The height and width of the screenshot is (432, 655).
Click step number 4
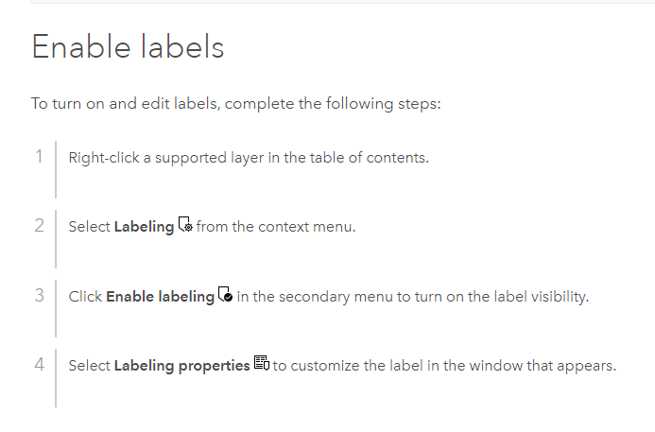coord(39,364)
